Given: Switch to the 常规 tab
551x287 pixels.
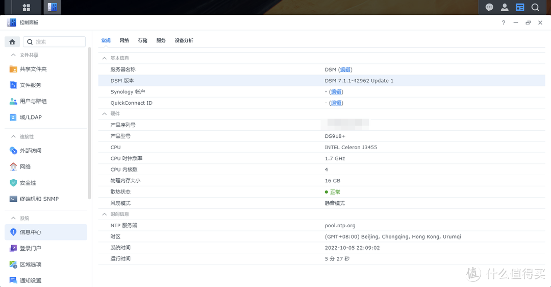Looking at the screenshot, I should point(106,40).
